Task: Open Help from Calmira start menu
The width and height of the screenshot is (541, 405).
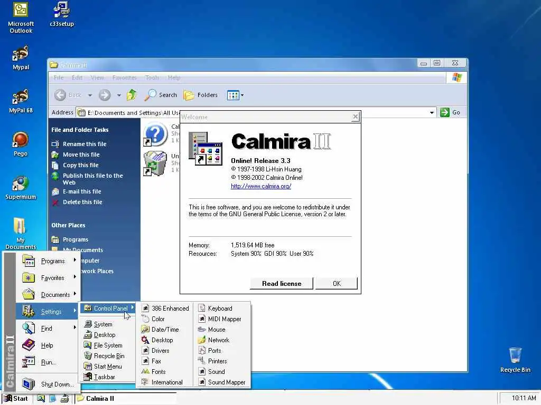Action: tap(48, 345)
